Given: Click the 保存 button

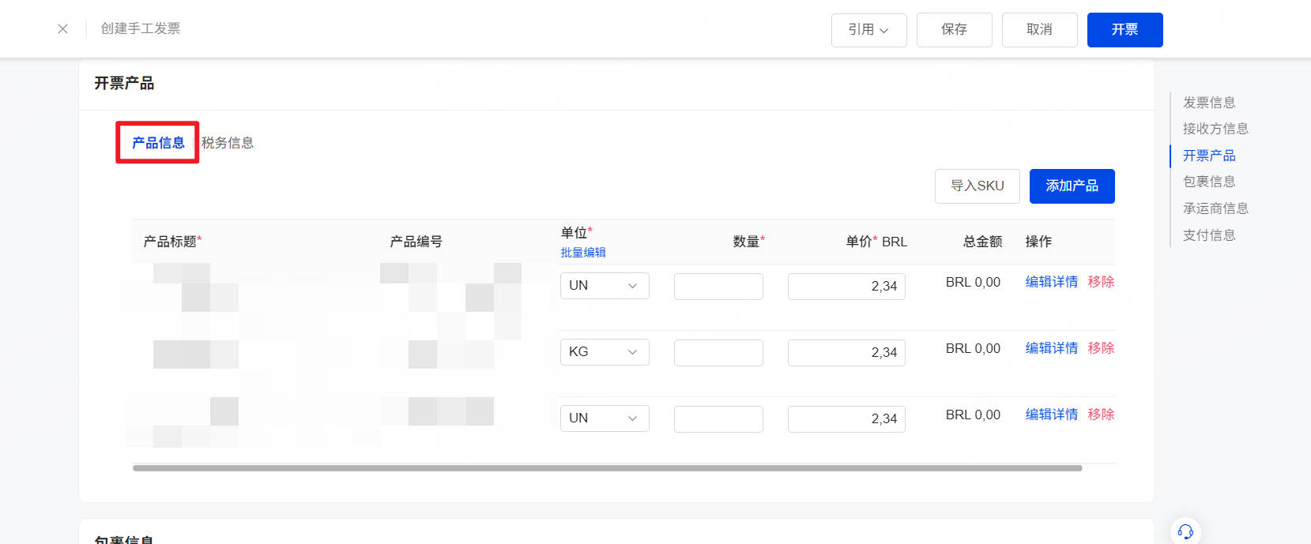Looking at the screenshot, I should click(x=954, y=30).
